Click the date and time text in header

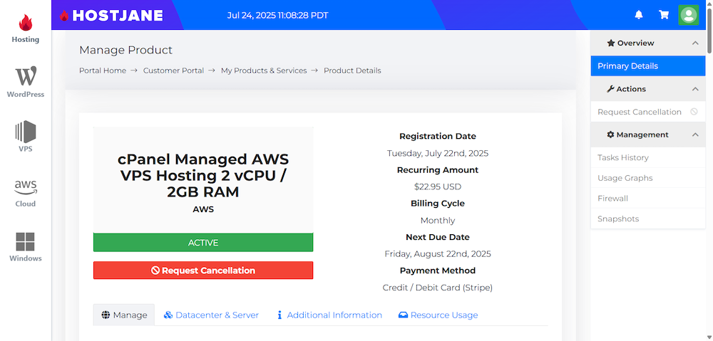(278, 16)
